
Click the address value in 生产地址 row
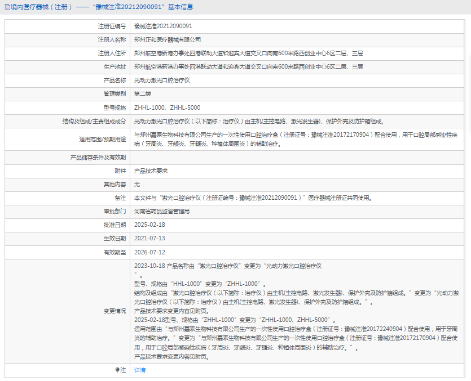(x=248, y=67)
